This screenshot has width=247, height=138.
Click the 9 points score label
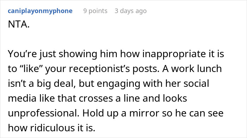tap(95, 11)
